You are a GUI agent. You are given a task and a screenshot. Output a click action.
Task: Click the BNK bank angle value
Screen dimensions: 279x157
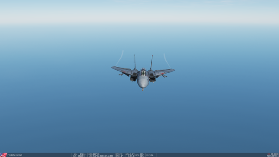119,156
